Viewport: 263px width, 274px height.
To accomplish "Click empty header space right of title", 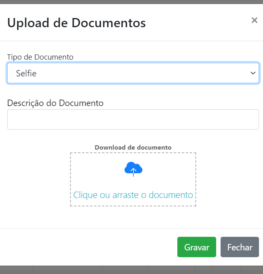I will tap(198, 23).
